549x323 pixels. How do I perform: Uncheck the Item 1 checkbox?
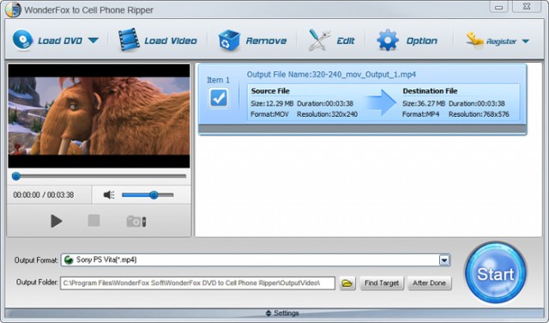pyautogui.click(x=219, y=98)
